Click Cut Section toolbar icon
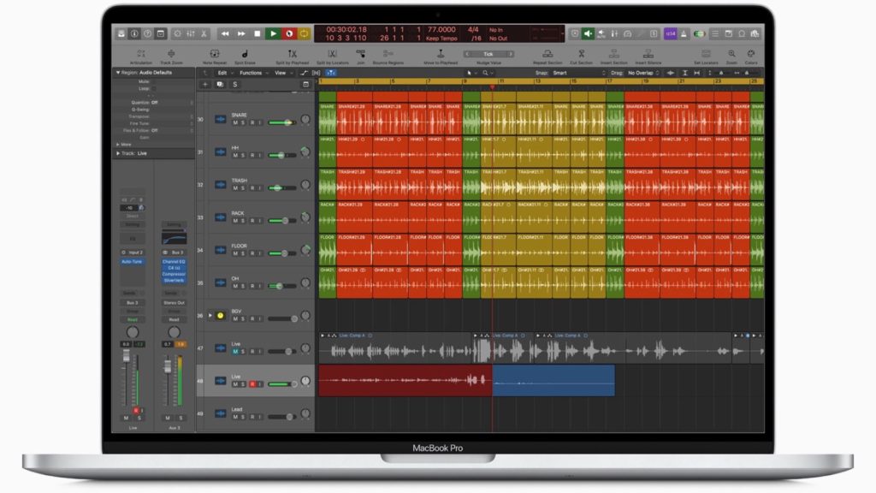 pos(582,54)
